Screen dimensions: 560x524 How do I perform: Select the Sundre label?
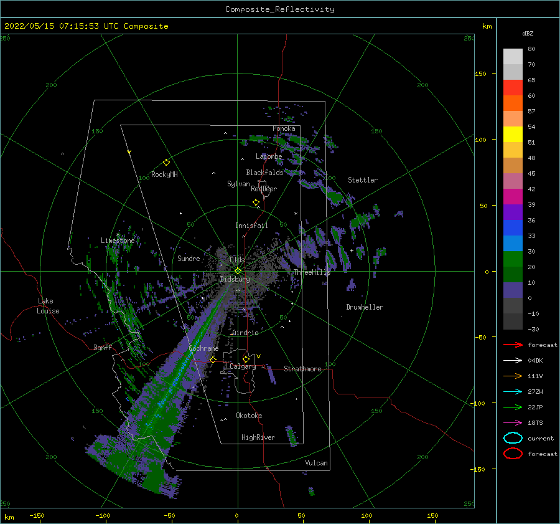(189, 258)
